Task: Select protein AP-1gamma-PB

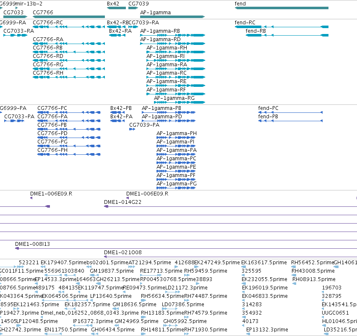Action: coord(162,108)
